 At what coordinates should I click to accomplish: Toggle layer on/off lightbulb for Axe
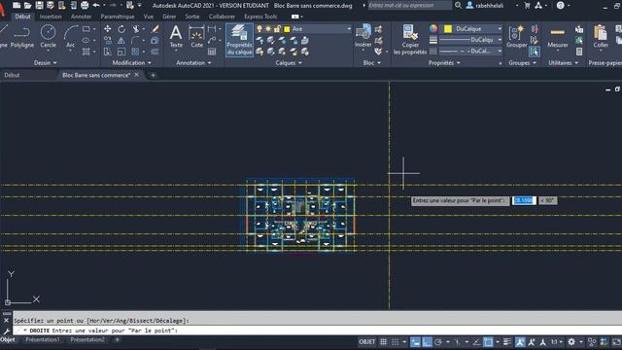tap(259, 29)
